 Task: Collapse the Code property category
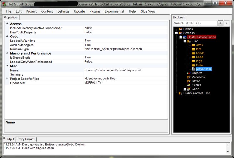pos(7,36)
